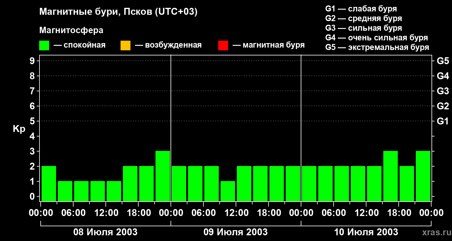This screenshot has height=241, width=452.
Task: Click the 'G2' tick label beside Kp 6
Action: (443, 106)
